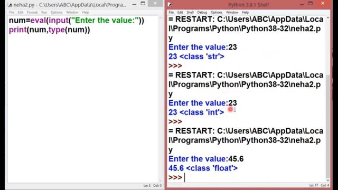Click "Enter the value:23" line above the str output
The width and height of the screenshot is (338, 190).
202,47
